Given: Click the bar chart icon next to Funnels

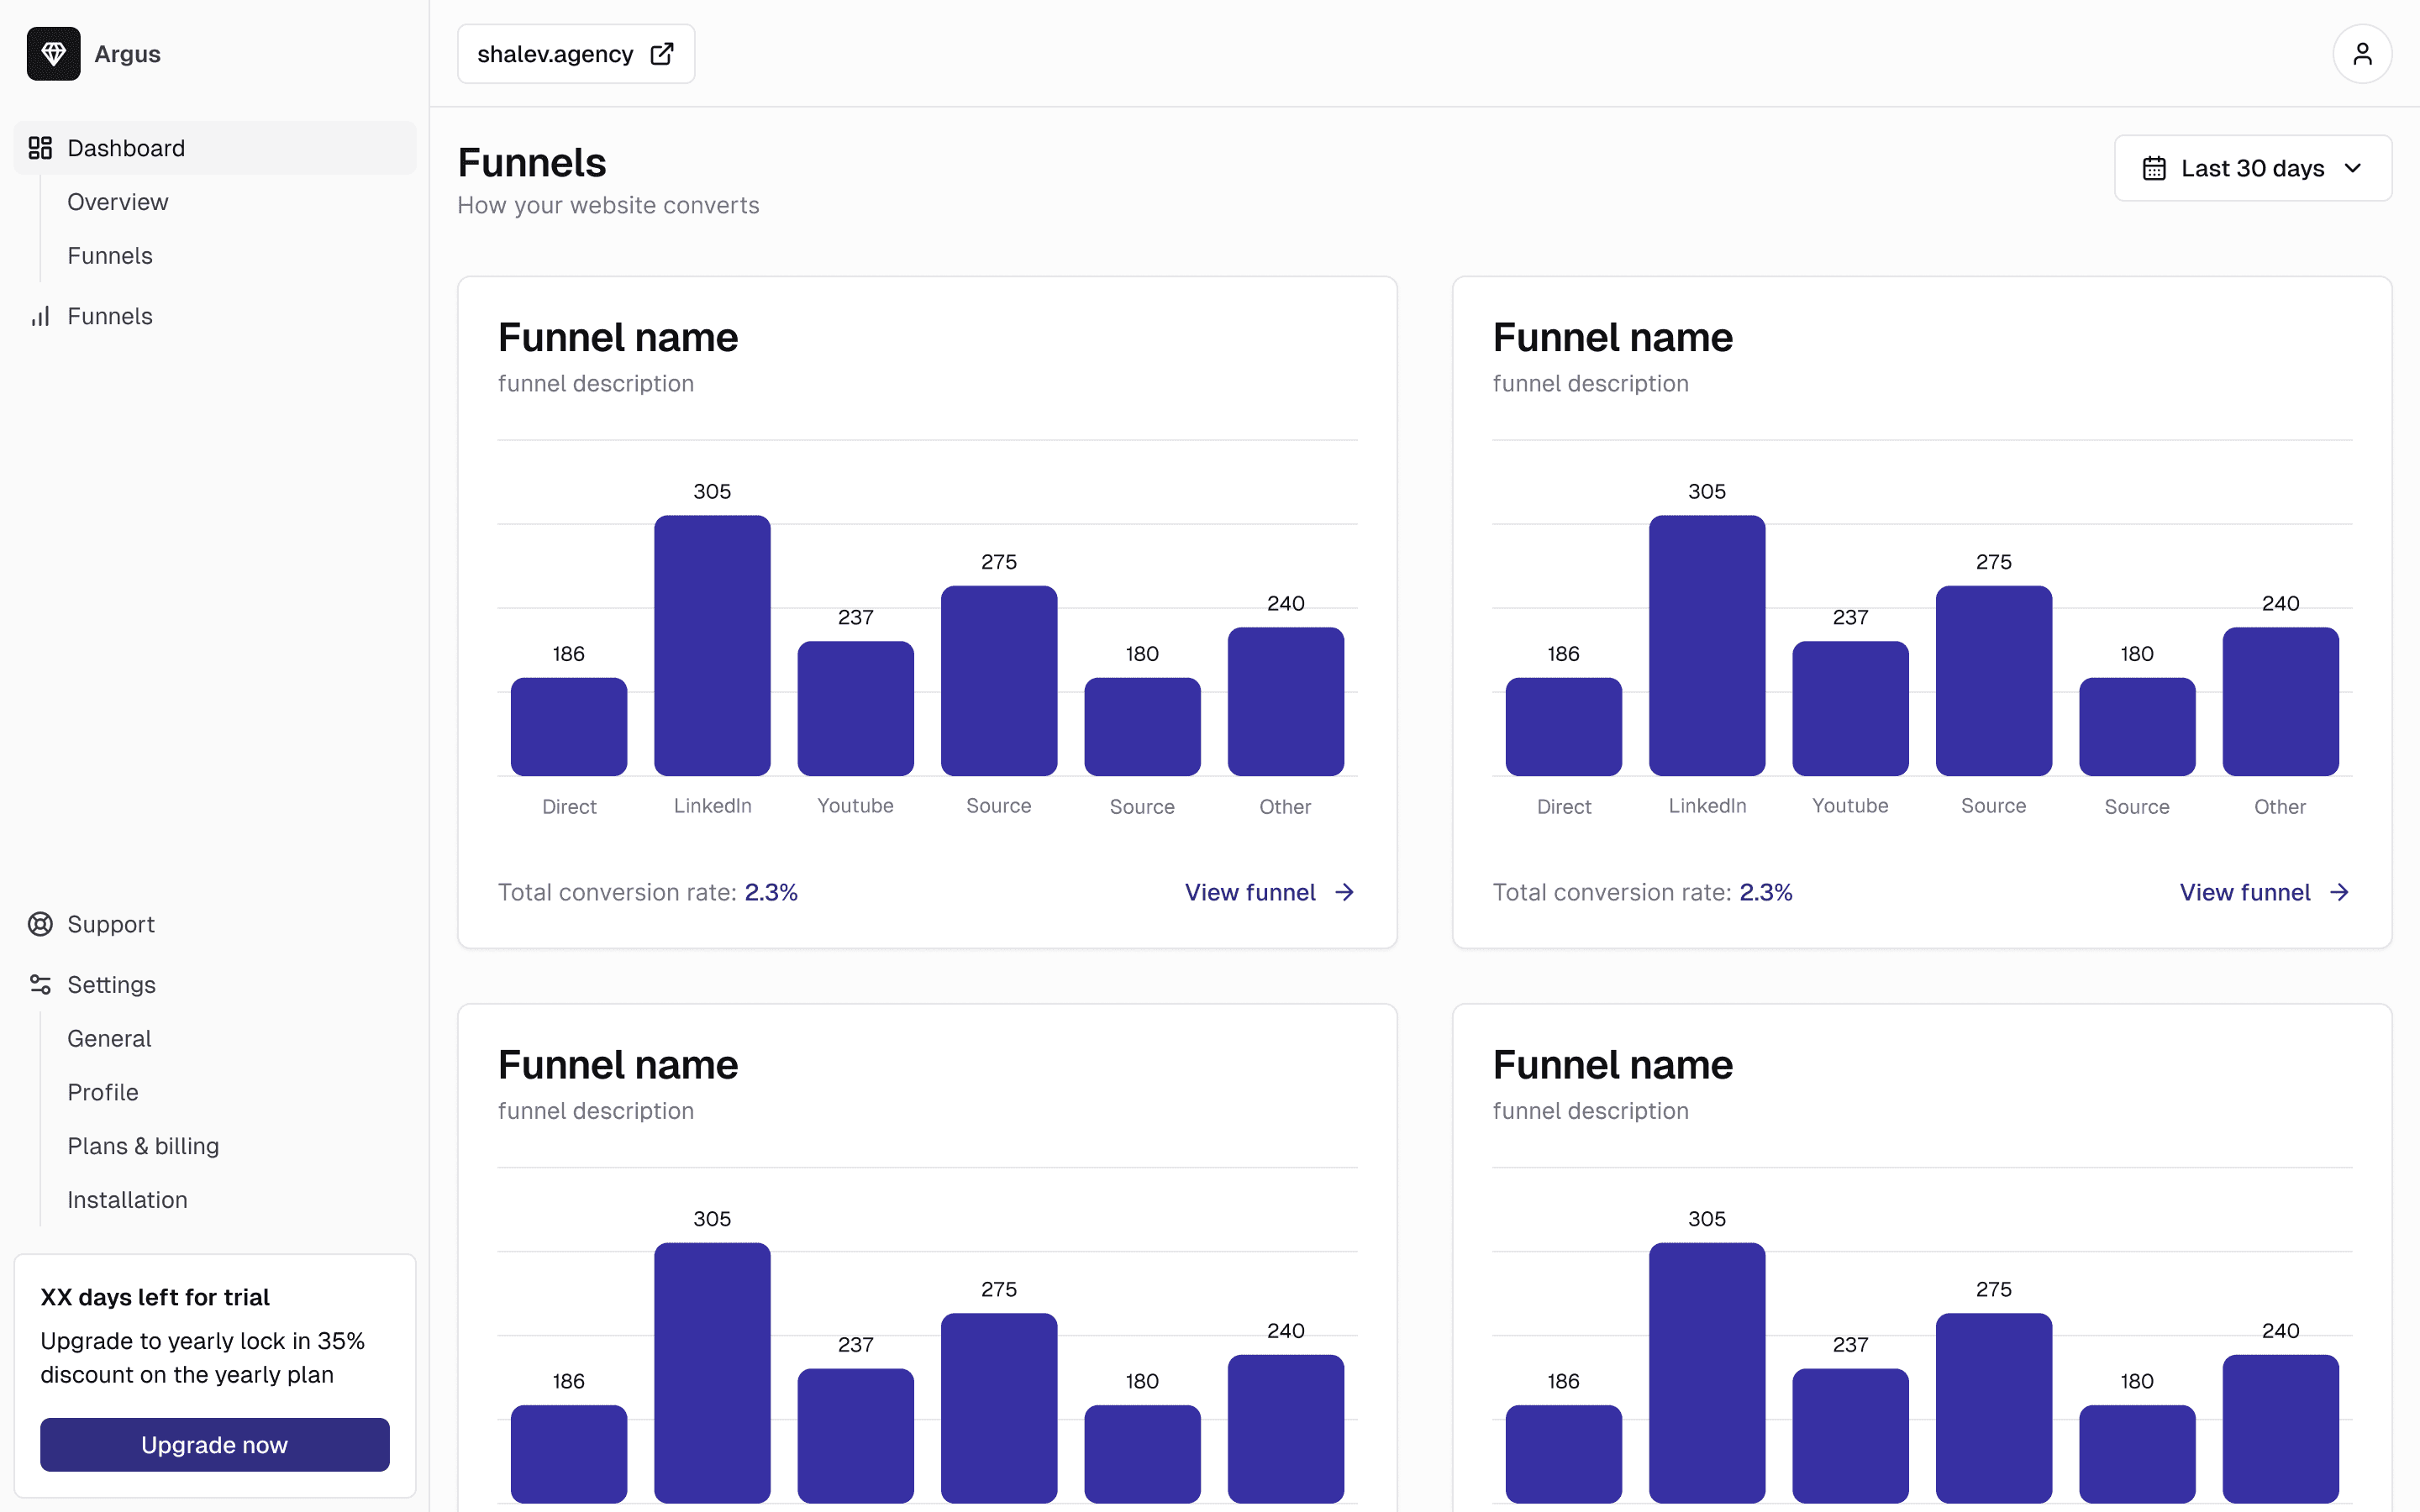Looking at the screenshot, I should [40, 317].
